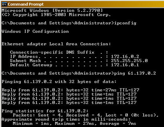This screenshot has height=127, width=164.
Task: Click the Ping statistics for 61.139.0.2 line
Action: pos(45,111)
